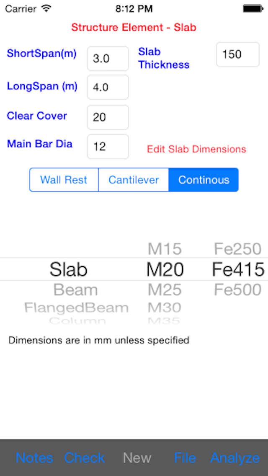268x476 pixels.
Task: Choose M15 concrete grade
Action: [165, 249]
